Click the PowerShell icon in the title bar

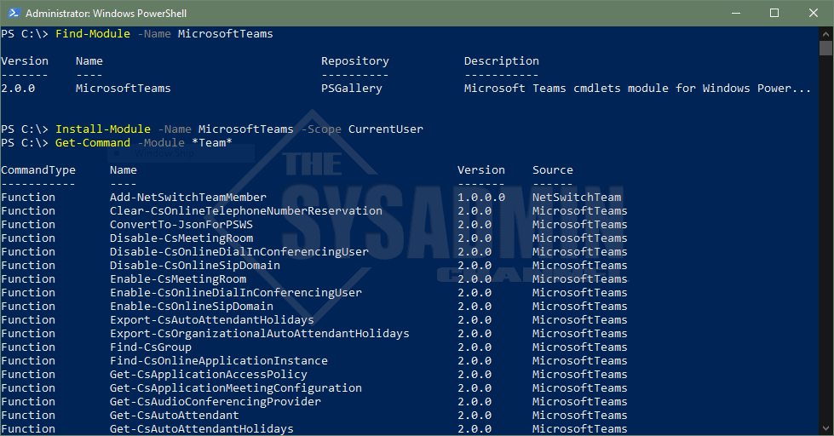14,13
